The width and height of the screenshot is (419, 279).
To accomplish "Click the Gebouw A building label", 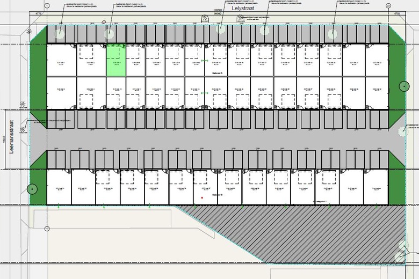I will 217,72.
